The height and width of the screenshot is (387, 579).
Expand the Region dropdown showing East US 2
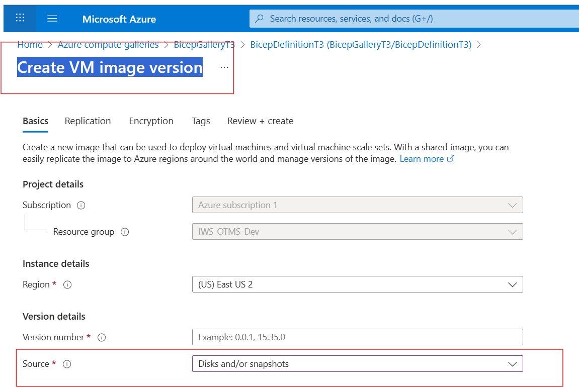[x=358, y=284]
